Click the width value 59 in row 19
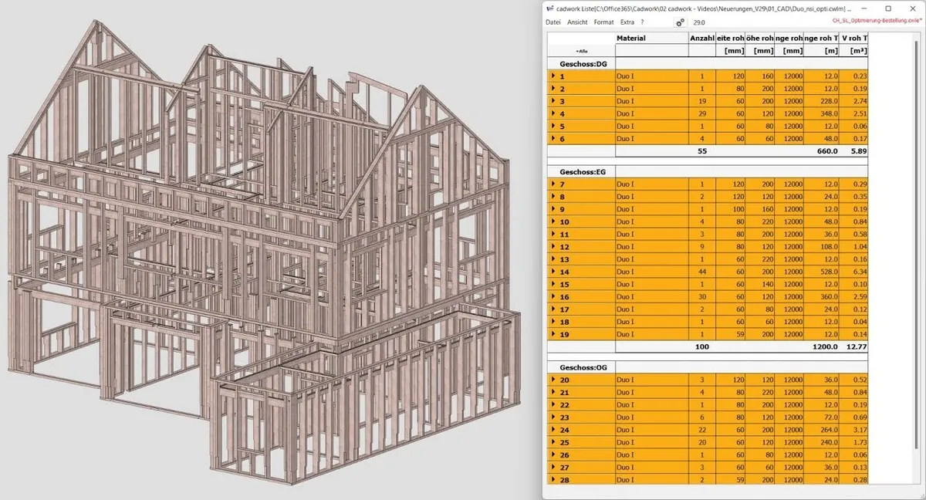The width and height of the screenshot is (926, 500). click(x=730, y=334)
